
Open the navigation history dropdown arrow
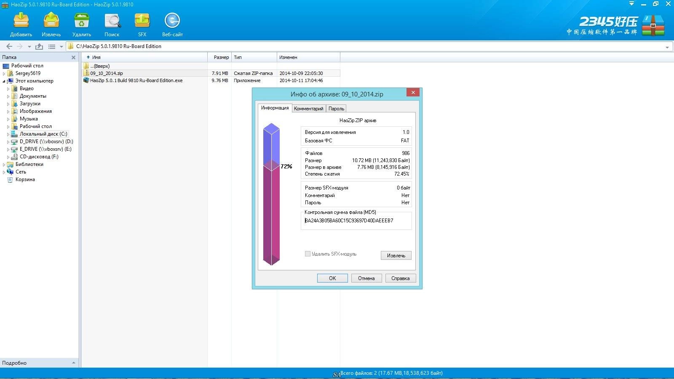click(29, 47)
